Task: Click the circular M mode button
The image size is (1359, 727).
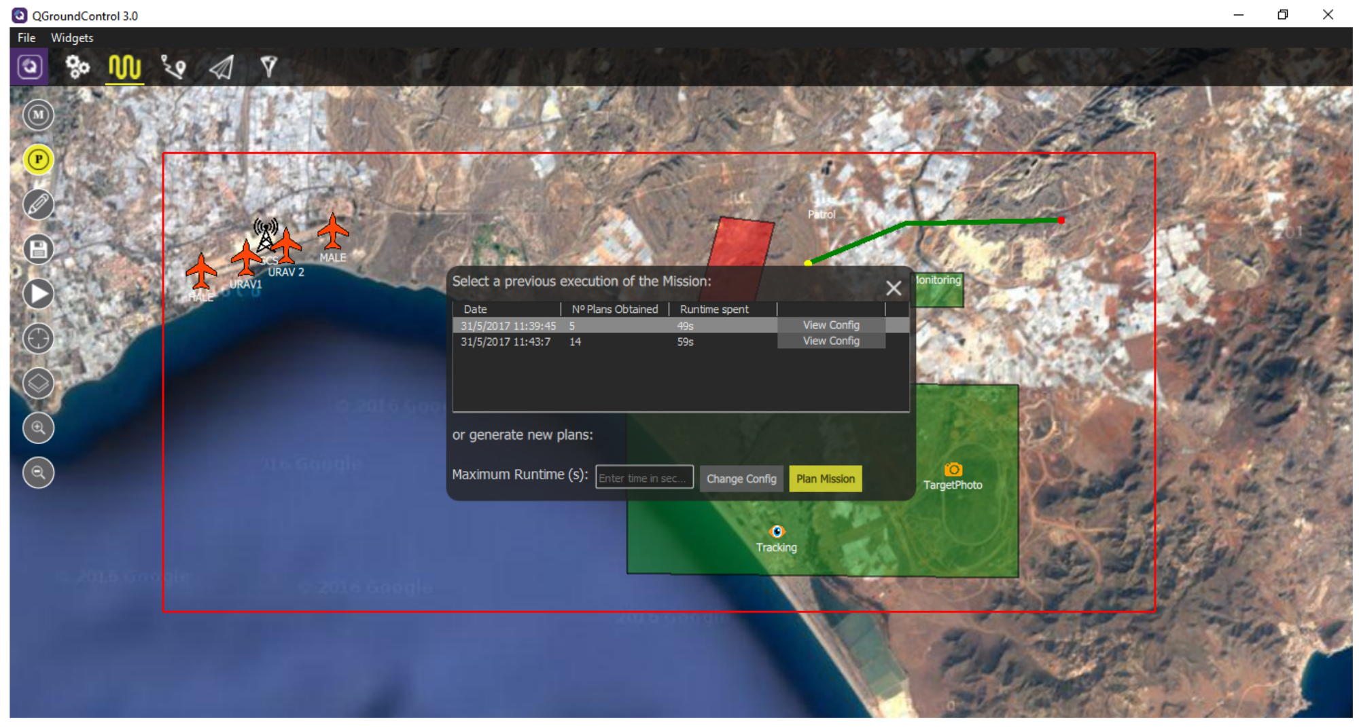Action: click(39, 115)
